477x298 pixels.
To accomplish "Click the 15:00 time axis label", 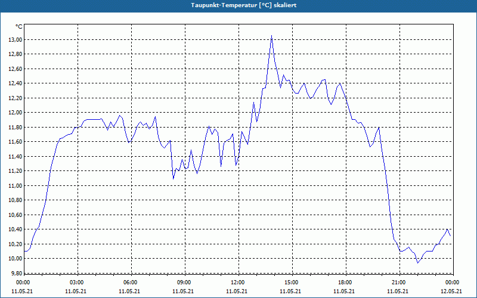I will (291, 283).
